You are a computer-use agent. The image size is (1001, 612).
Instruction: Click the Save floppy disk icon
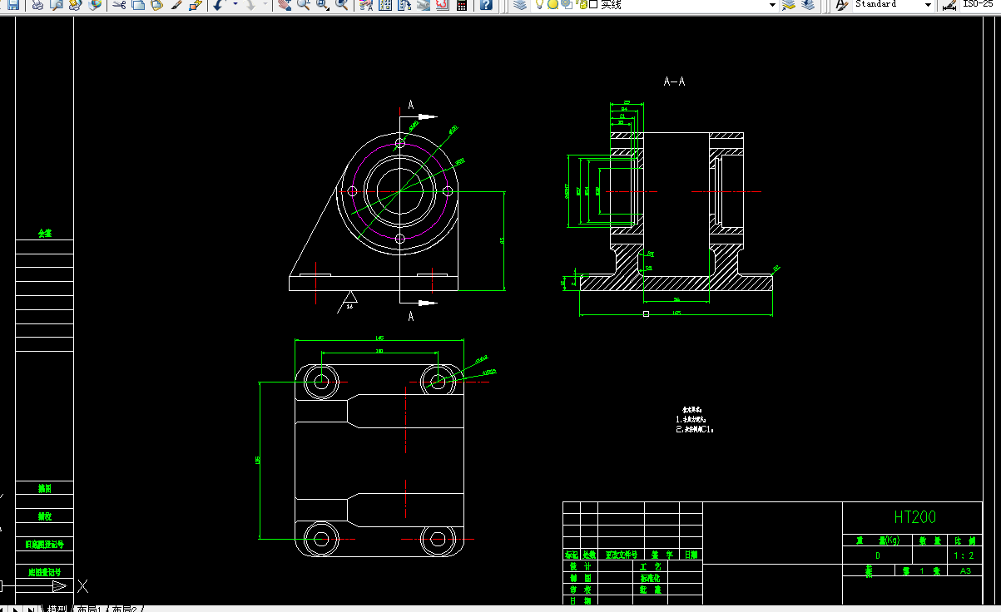tap(13, 5)
